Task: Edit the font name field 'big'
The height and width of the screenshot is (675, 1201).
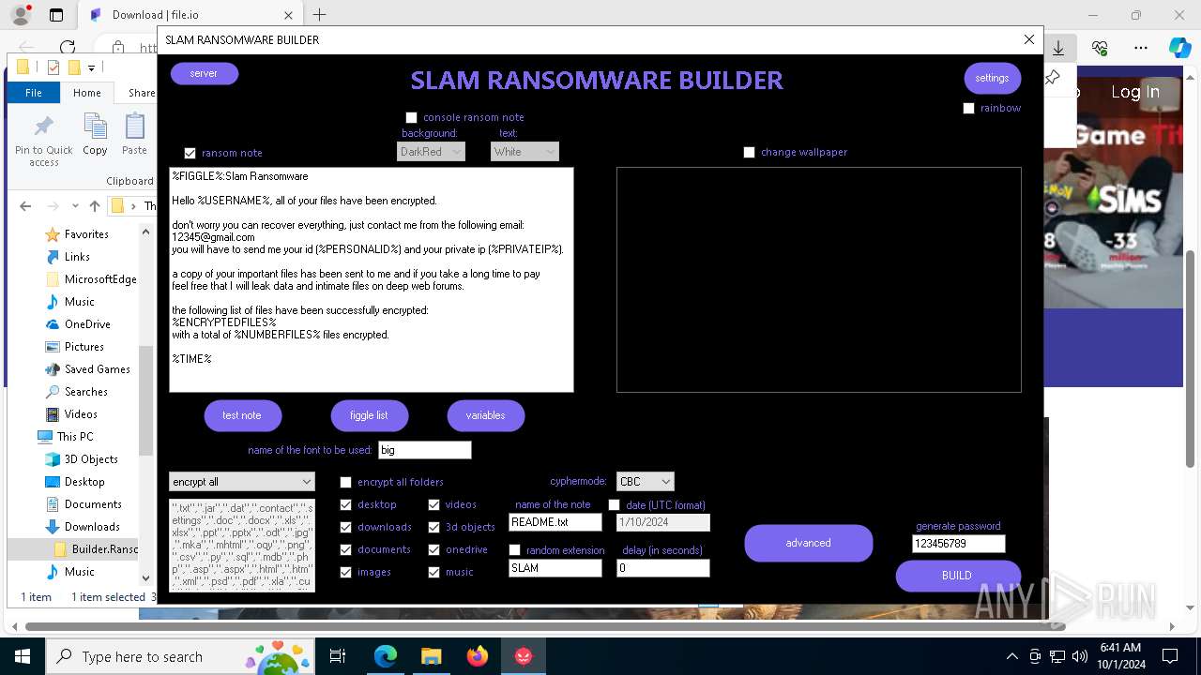Action: [x=424, y=450]
